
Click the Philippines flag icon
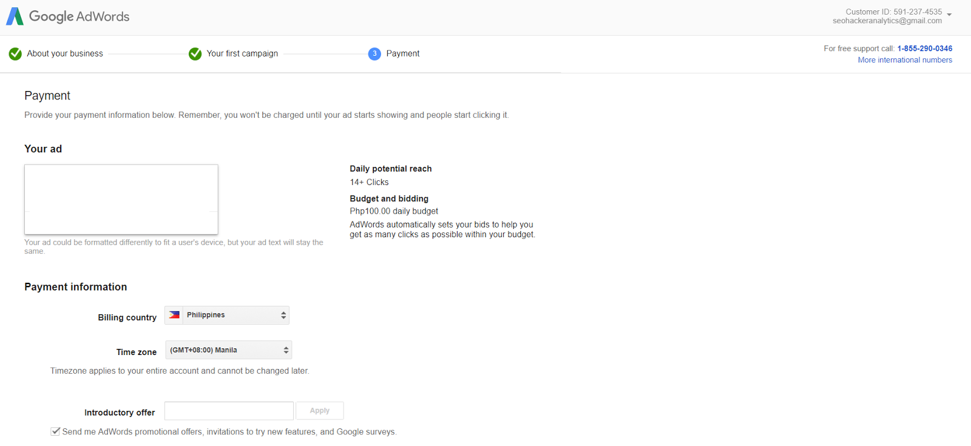175,315
